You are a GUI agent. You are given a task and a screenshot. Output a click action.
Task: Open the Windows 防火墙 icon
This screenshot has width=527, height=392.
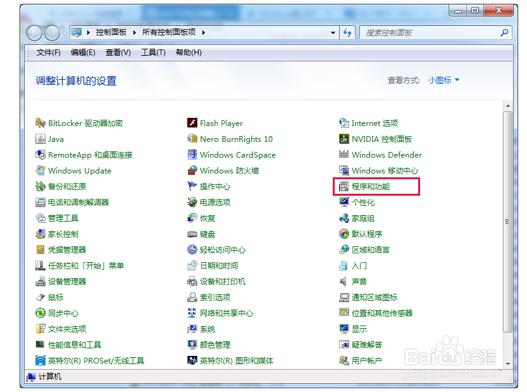pos(192,170)
